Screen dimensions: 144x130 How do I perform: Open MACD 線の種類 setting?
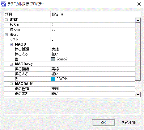pos(93,49)
